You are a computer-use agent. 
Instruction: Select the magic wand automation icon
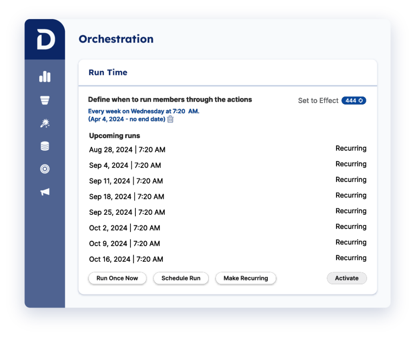[45, 123]
